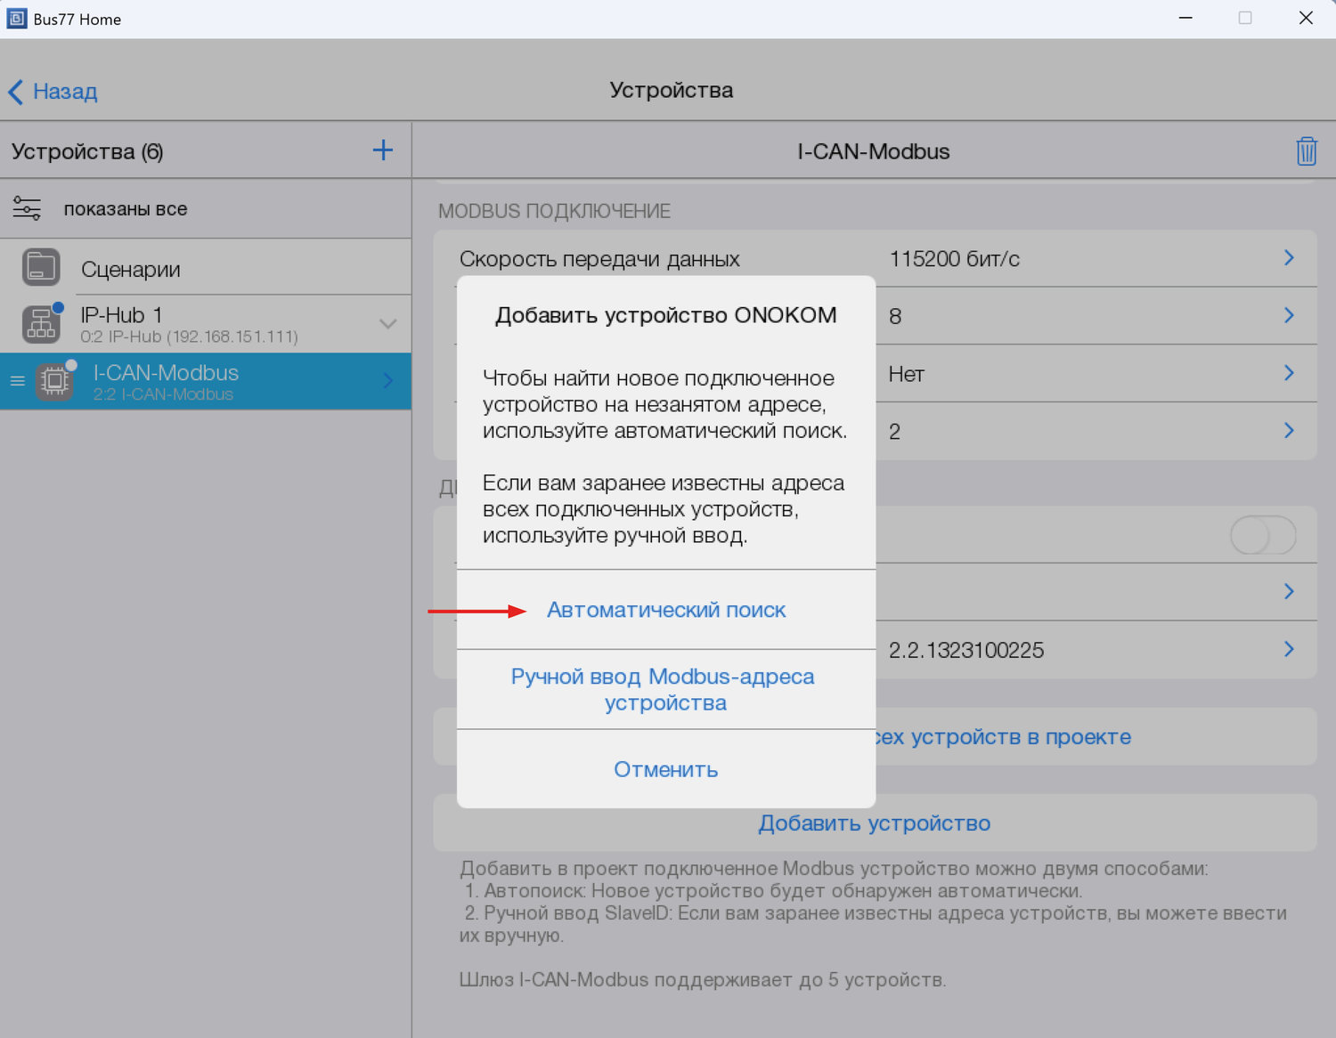Click the Bus77 Home app icon
1336x1038 pixels.
click(16, 19)
